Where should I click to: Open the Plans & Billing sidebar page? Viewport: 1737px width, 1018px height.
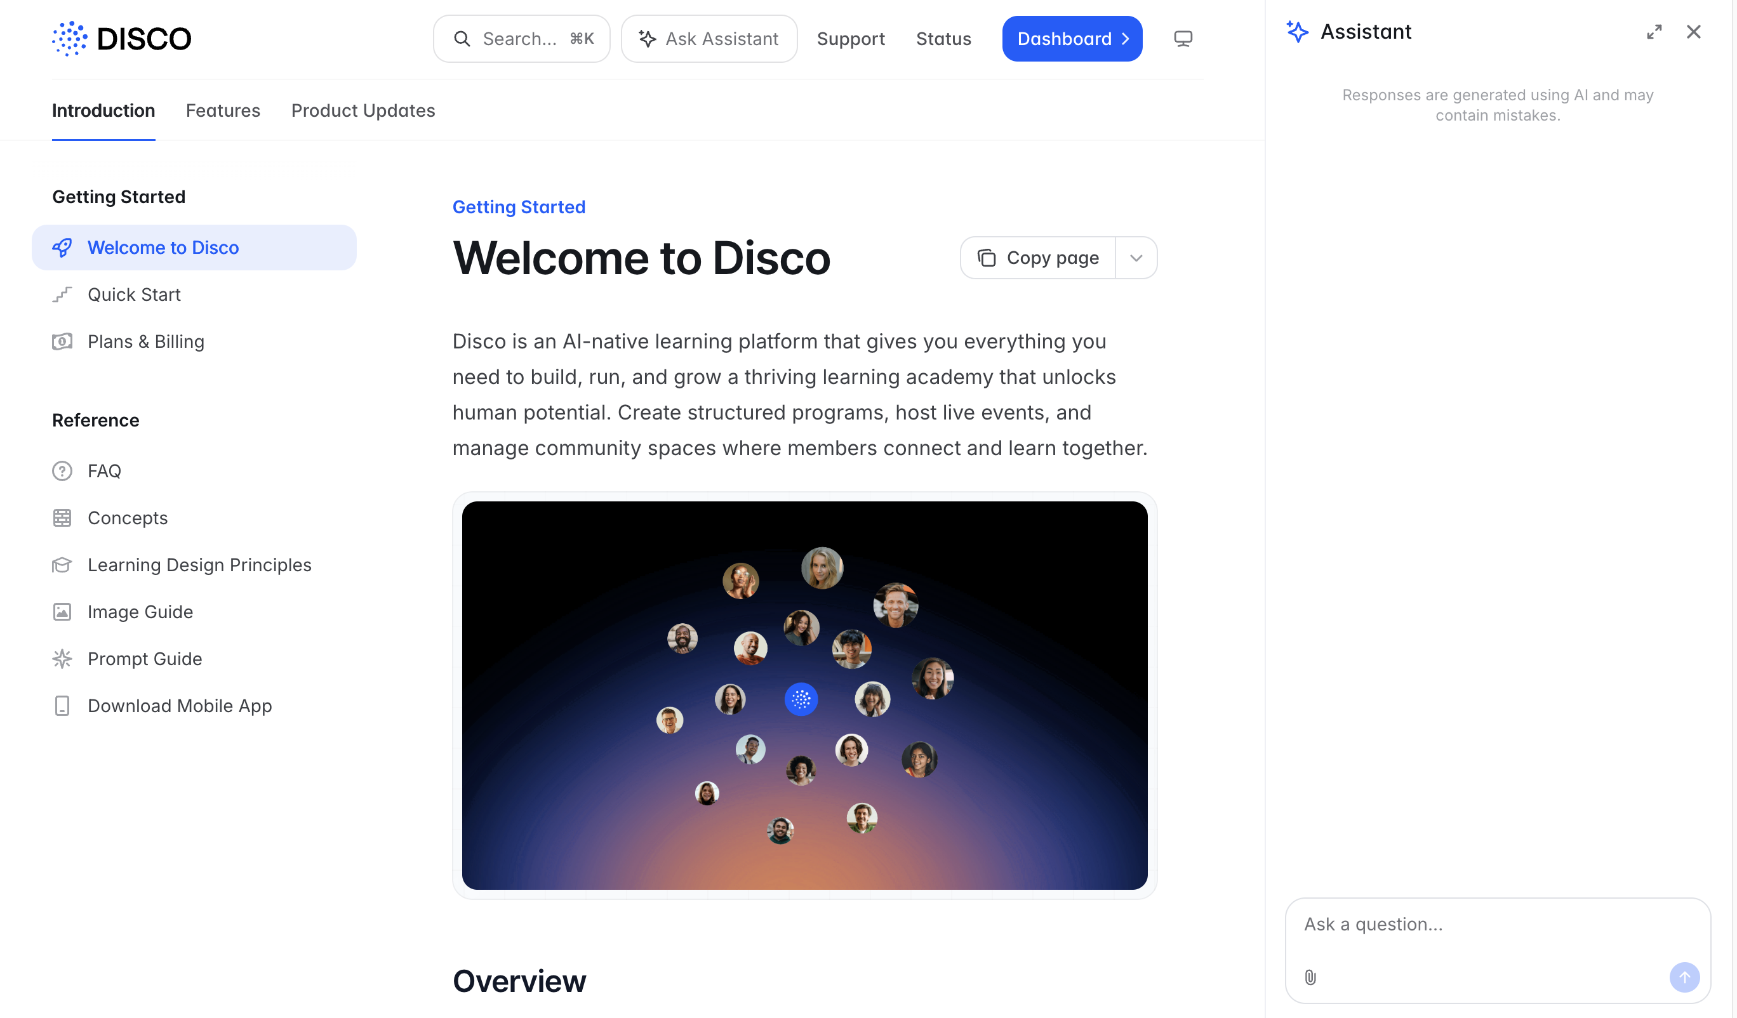194,341
